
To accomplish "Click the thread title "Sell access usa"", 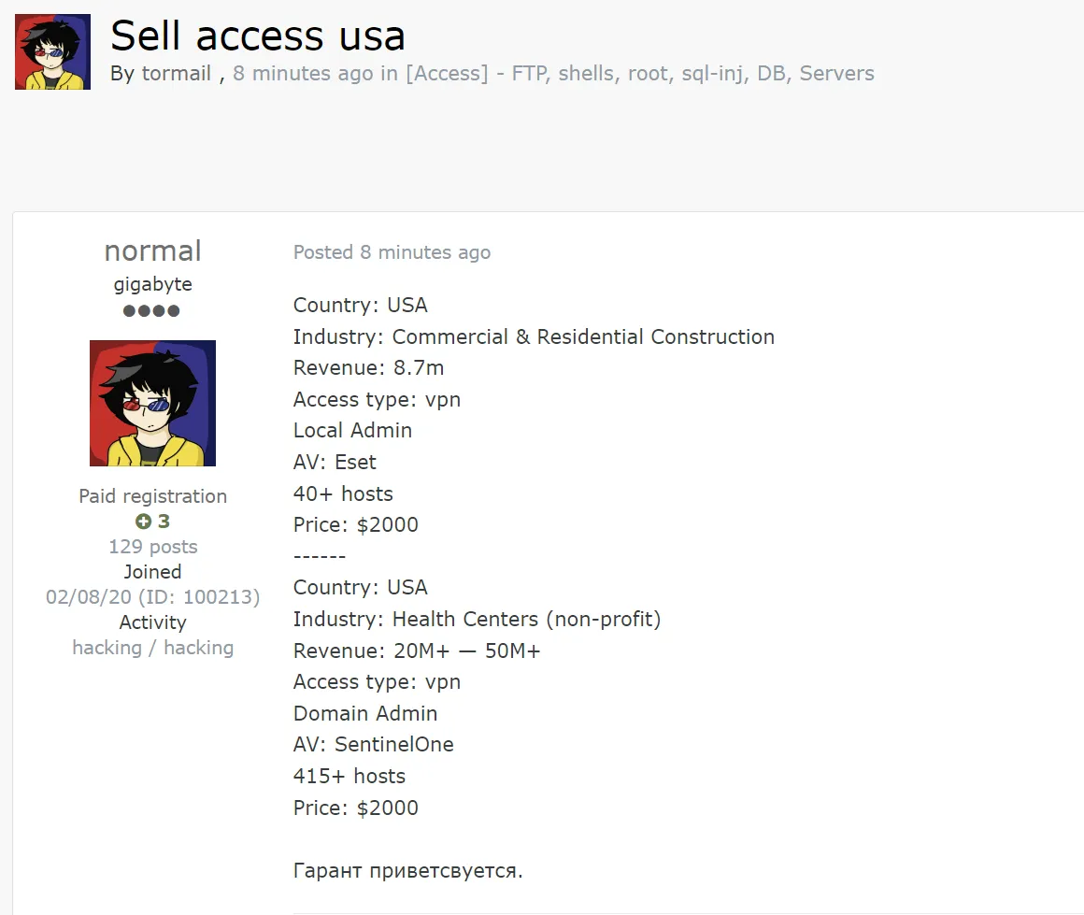I will click(x=258, y=36).
